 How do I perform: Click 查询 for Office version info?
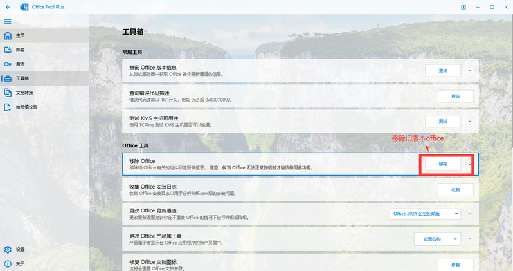[x=443, y=70]
